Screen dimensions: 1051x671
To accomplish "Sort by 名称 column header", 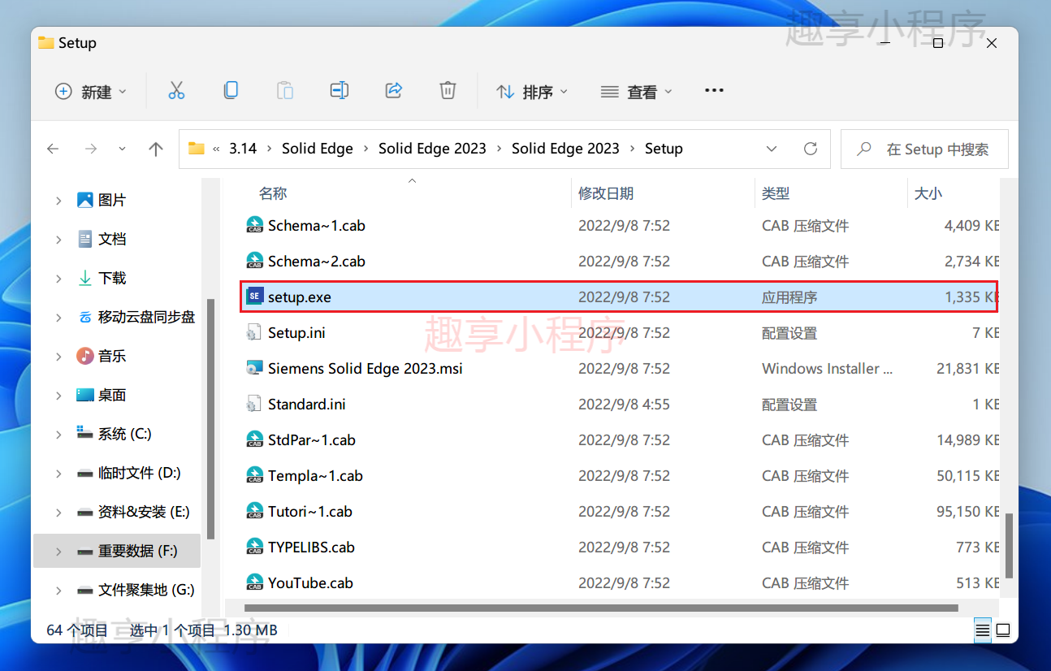I will pyautogui.click(x=273, y=193).
